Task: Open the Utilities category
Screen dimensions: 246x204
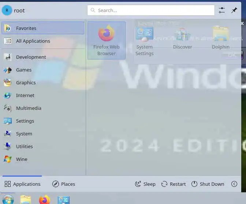Action: point(43,146)
